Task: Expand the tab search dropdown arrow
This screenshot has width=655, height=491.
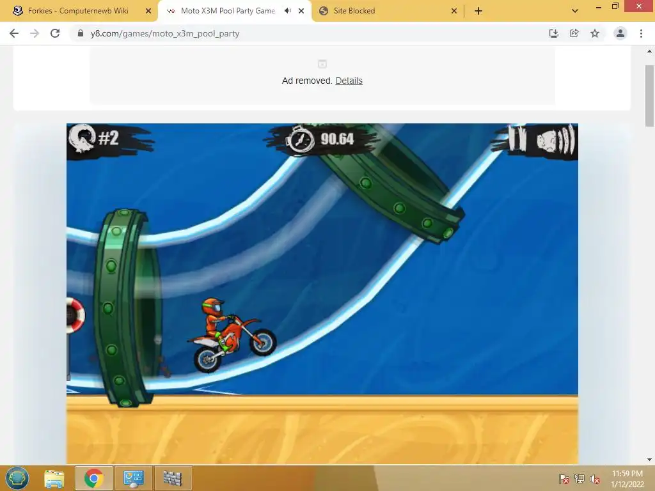Action: click(575, 11)
